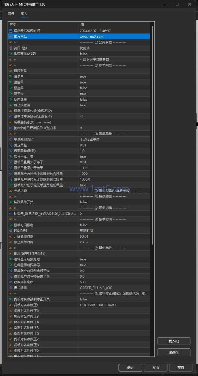
Task: Click the ½ icon beside 跟单账户总获利金额平仓
Action: coord(11,271)
